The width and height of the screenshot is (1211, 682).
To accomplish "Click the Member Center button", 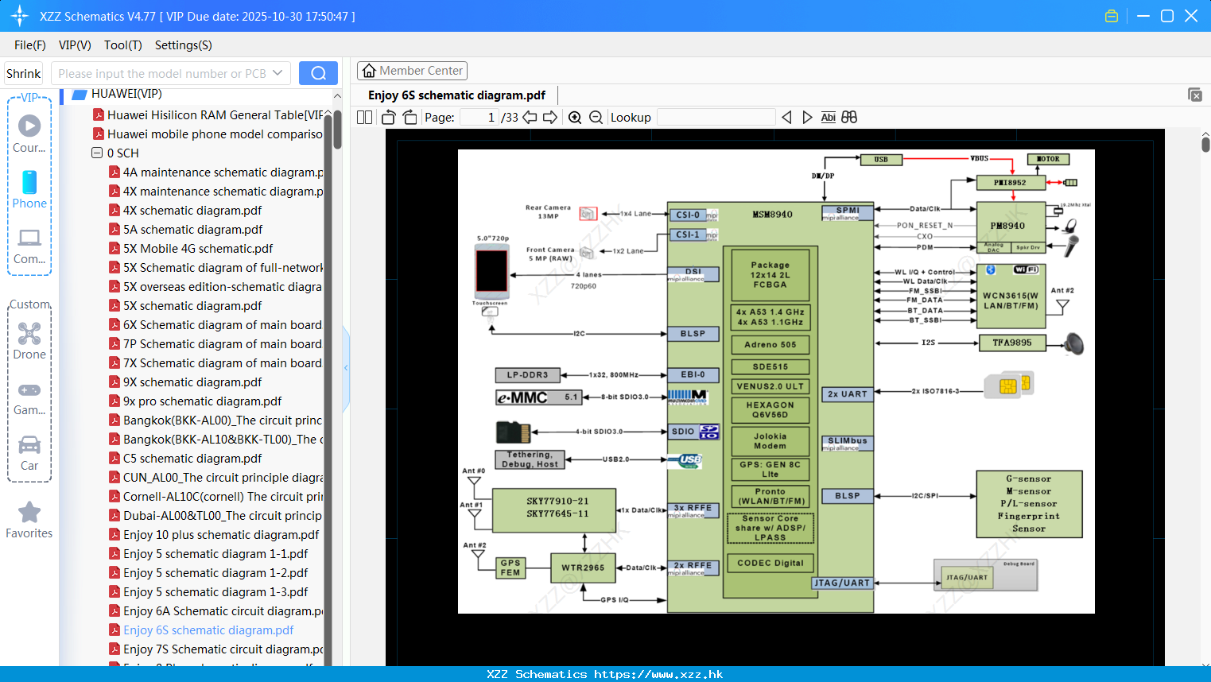I will pos(412,71).
